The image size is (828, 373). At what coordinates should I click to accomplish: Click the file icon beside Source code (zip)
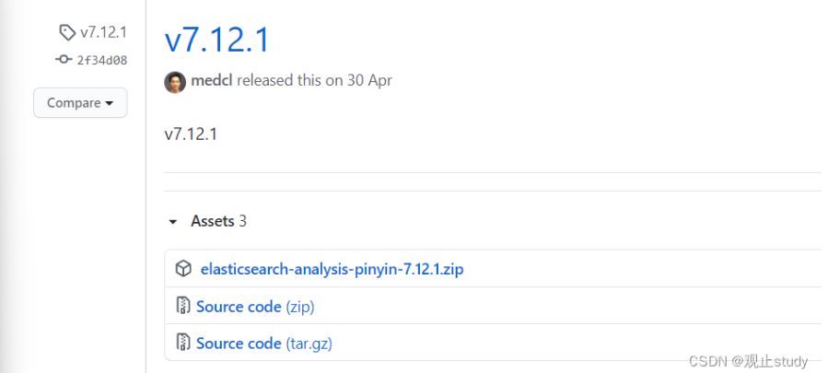click(182, 307)
